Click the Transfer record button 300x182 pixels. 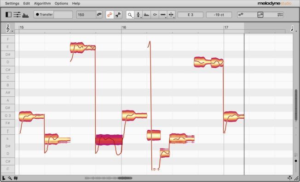pos(44,15)
